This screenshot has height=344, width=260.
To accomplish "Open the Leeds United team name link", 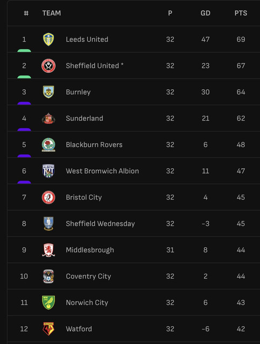I will 87,39.
